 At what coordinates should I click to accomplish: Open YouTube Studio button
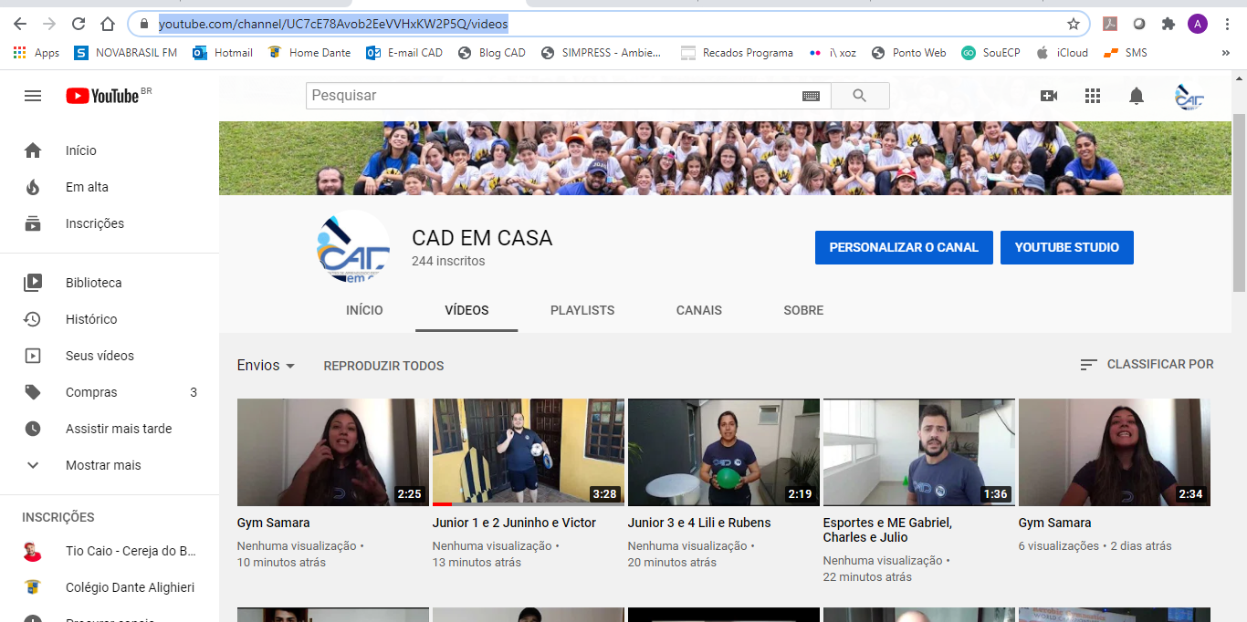tap(1067, 247)
